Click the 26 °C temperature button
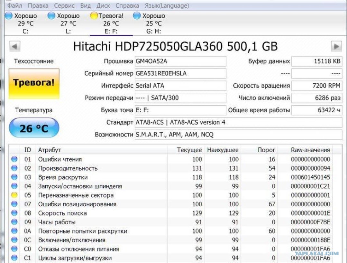 (34, 128)
